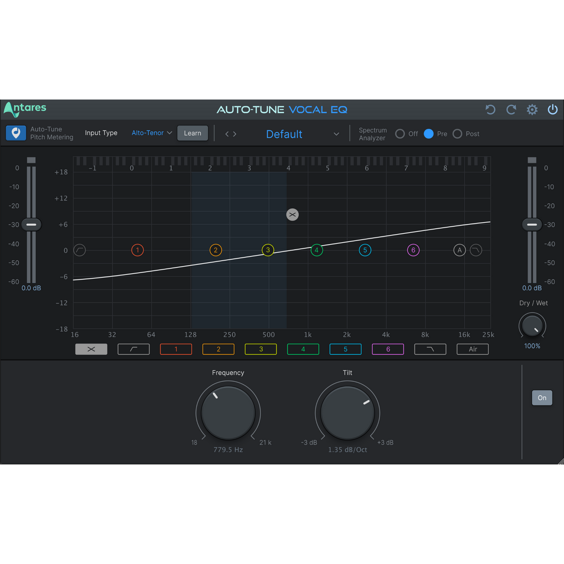Redo the last change

point(511,109)
